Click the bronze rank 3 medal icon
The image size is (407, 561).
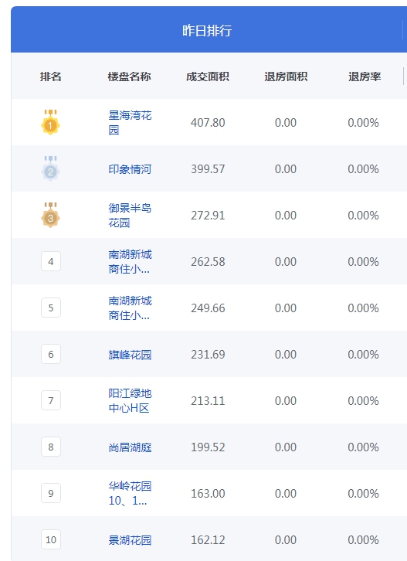(50, 215)
